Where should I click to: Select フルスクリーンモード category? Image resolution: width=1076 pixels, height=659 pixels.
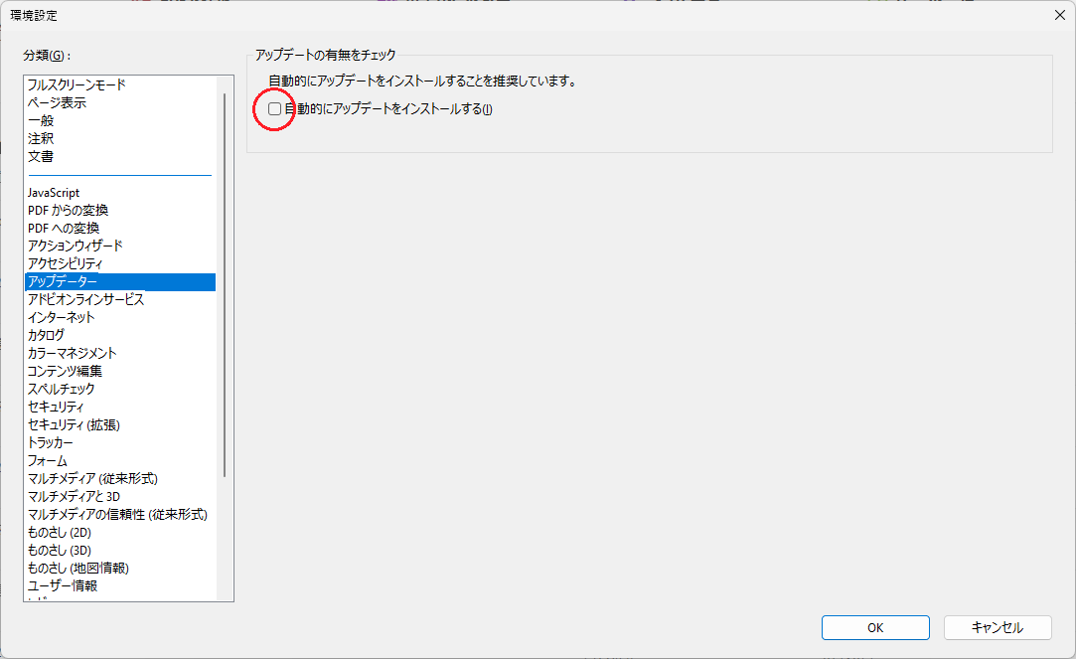120,84
